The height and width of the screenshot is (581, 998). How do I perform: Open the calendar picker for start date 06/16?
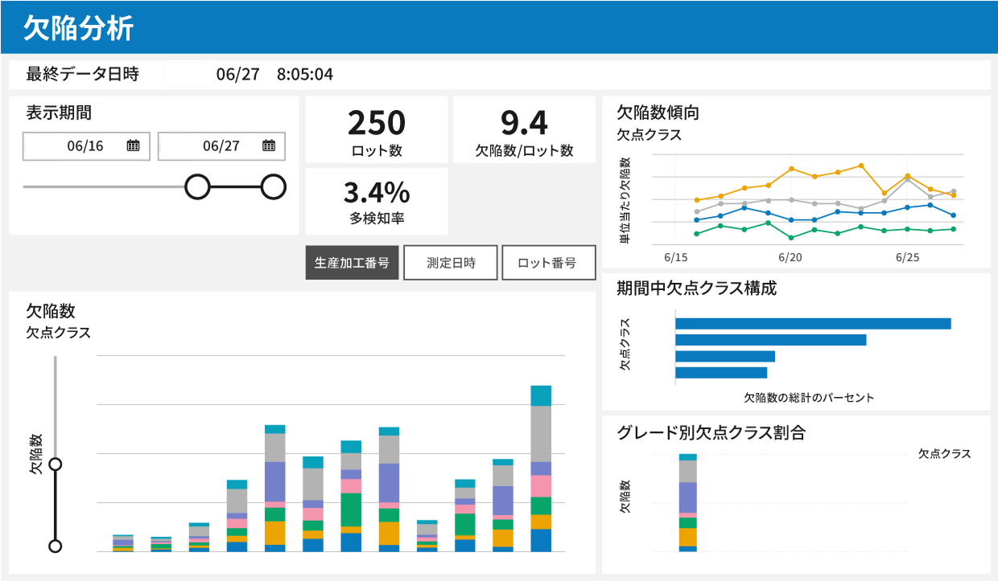[134, 145]
